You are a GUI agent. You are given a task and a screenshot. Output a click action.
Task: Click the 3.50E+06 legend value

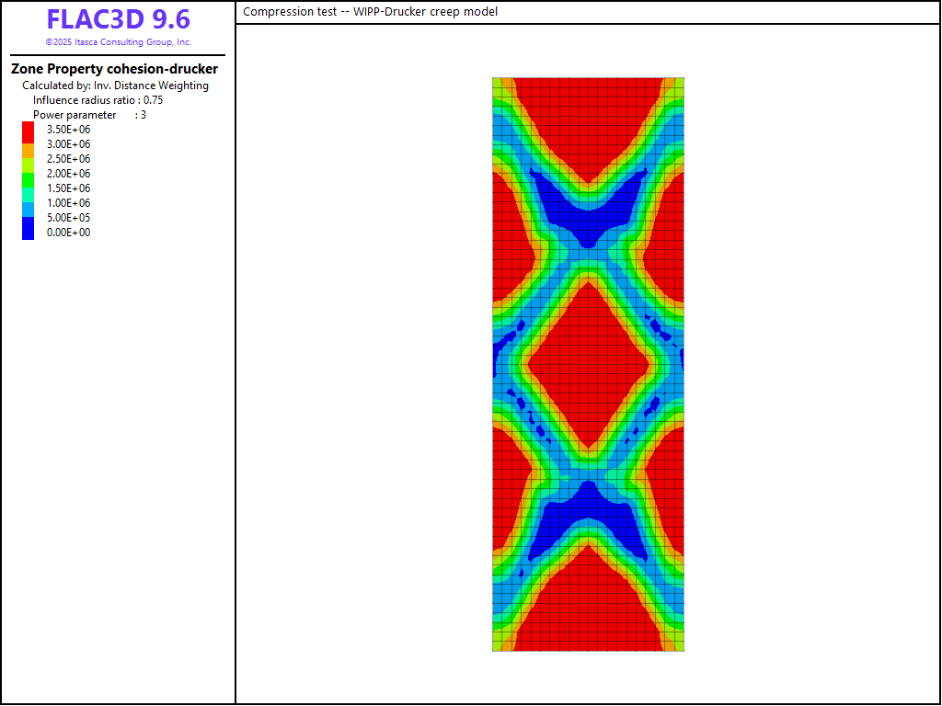tap(68, 130)
